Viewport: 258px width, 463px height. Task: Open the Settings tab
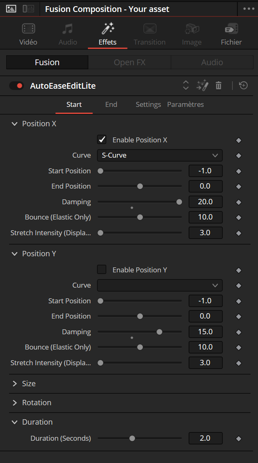click(x=148, y=104)
